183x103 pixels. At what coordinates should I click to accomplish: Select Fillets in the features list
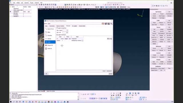[50, 32]
